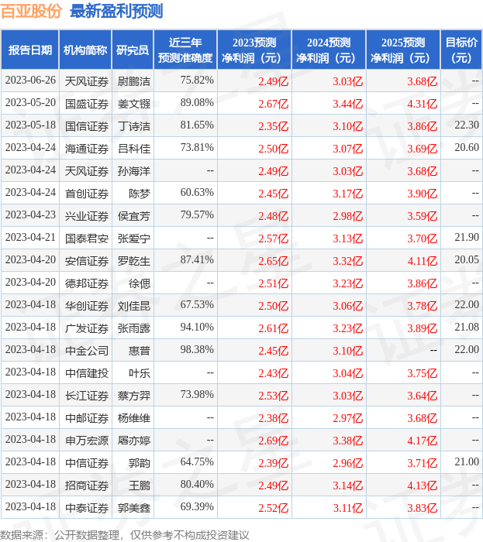The image size is (483, 542).
Task: Click institution 海通证券
Action: pyautogui.click(x=87, y=149)
